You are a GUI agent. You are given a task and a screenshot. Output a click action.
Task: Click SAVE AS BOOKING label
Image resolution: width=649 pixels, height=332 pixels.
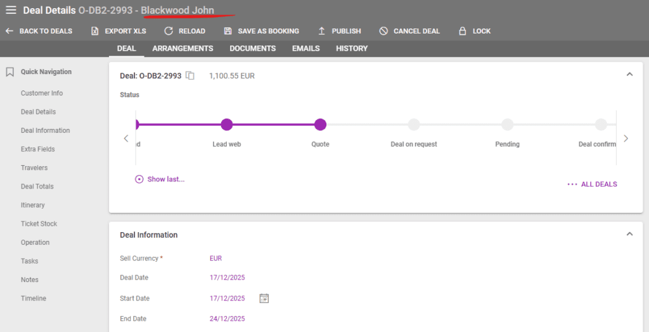click(x=268, y=31)
